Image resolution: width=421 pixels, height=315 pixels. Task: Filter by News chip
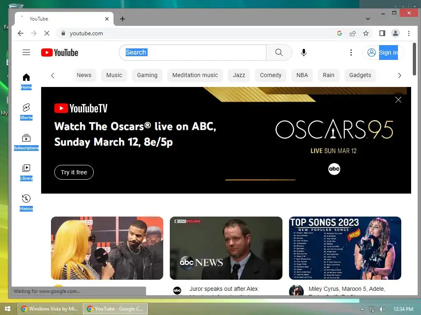click(84, 75)
